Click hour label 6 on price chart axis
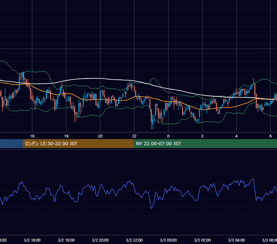 (270, 136)
